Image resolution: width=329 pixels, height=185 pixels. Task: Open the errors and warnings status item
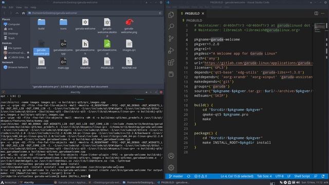[x=200, y=176]
